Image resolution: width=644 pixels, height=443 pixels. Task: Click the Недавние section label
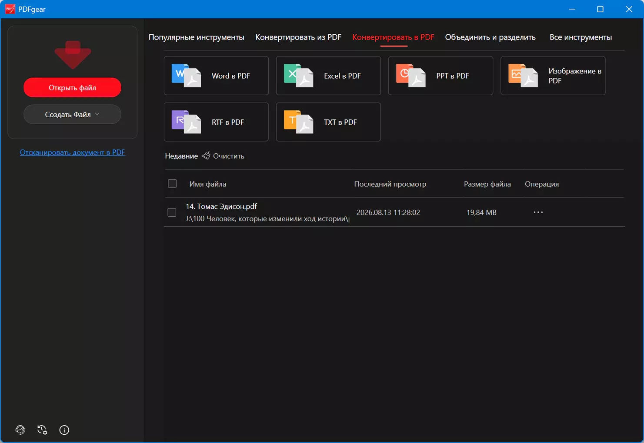click(181, 156)
